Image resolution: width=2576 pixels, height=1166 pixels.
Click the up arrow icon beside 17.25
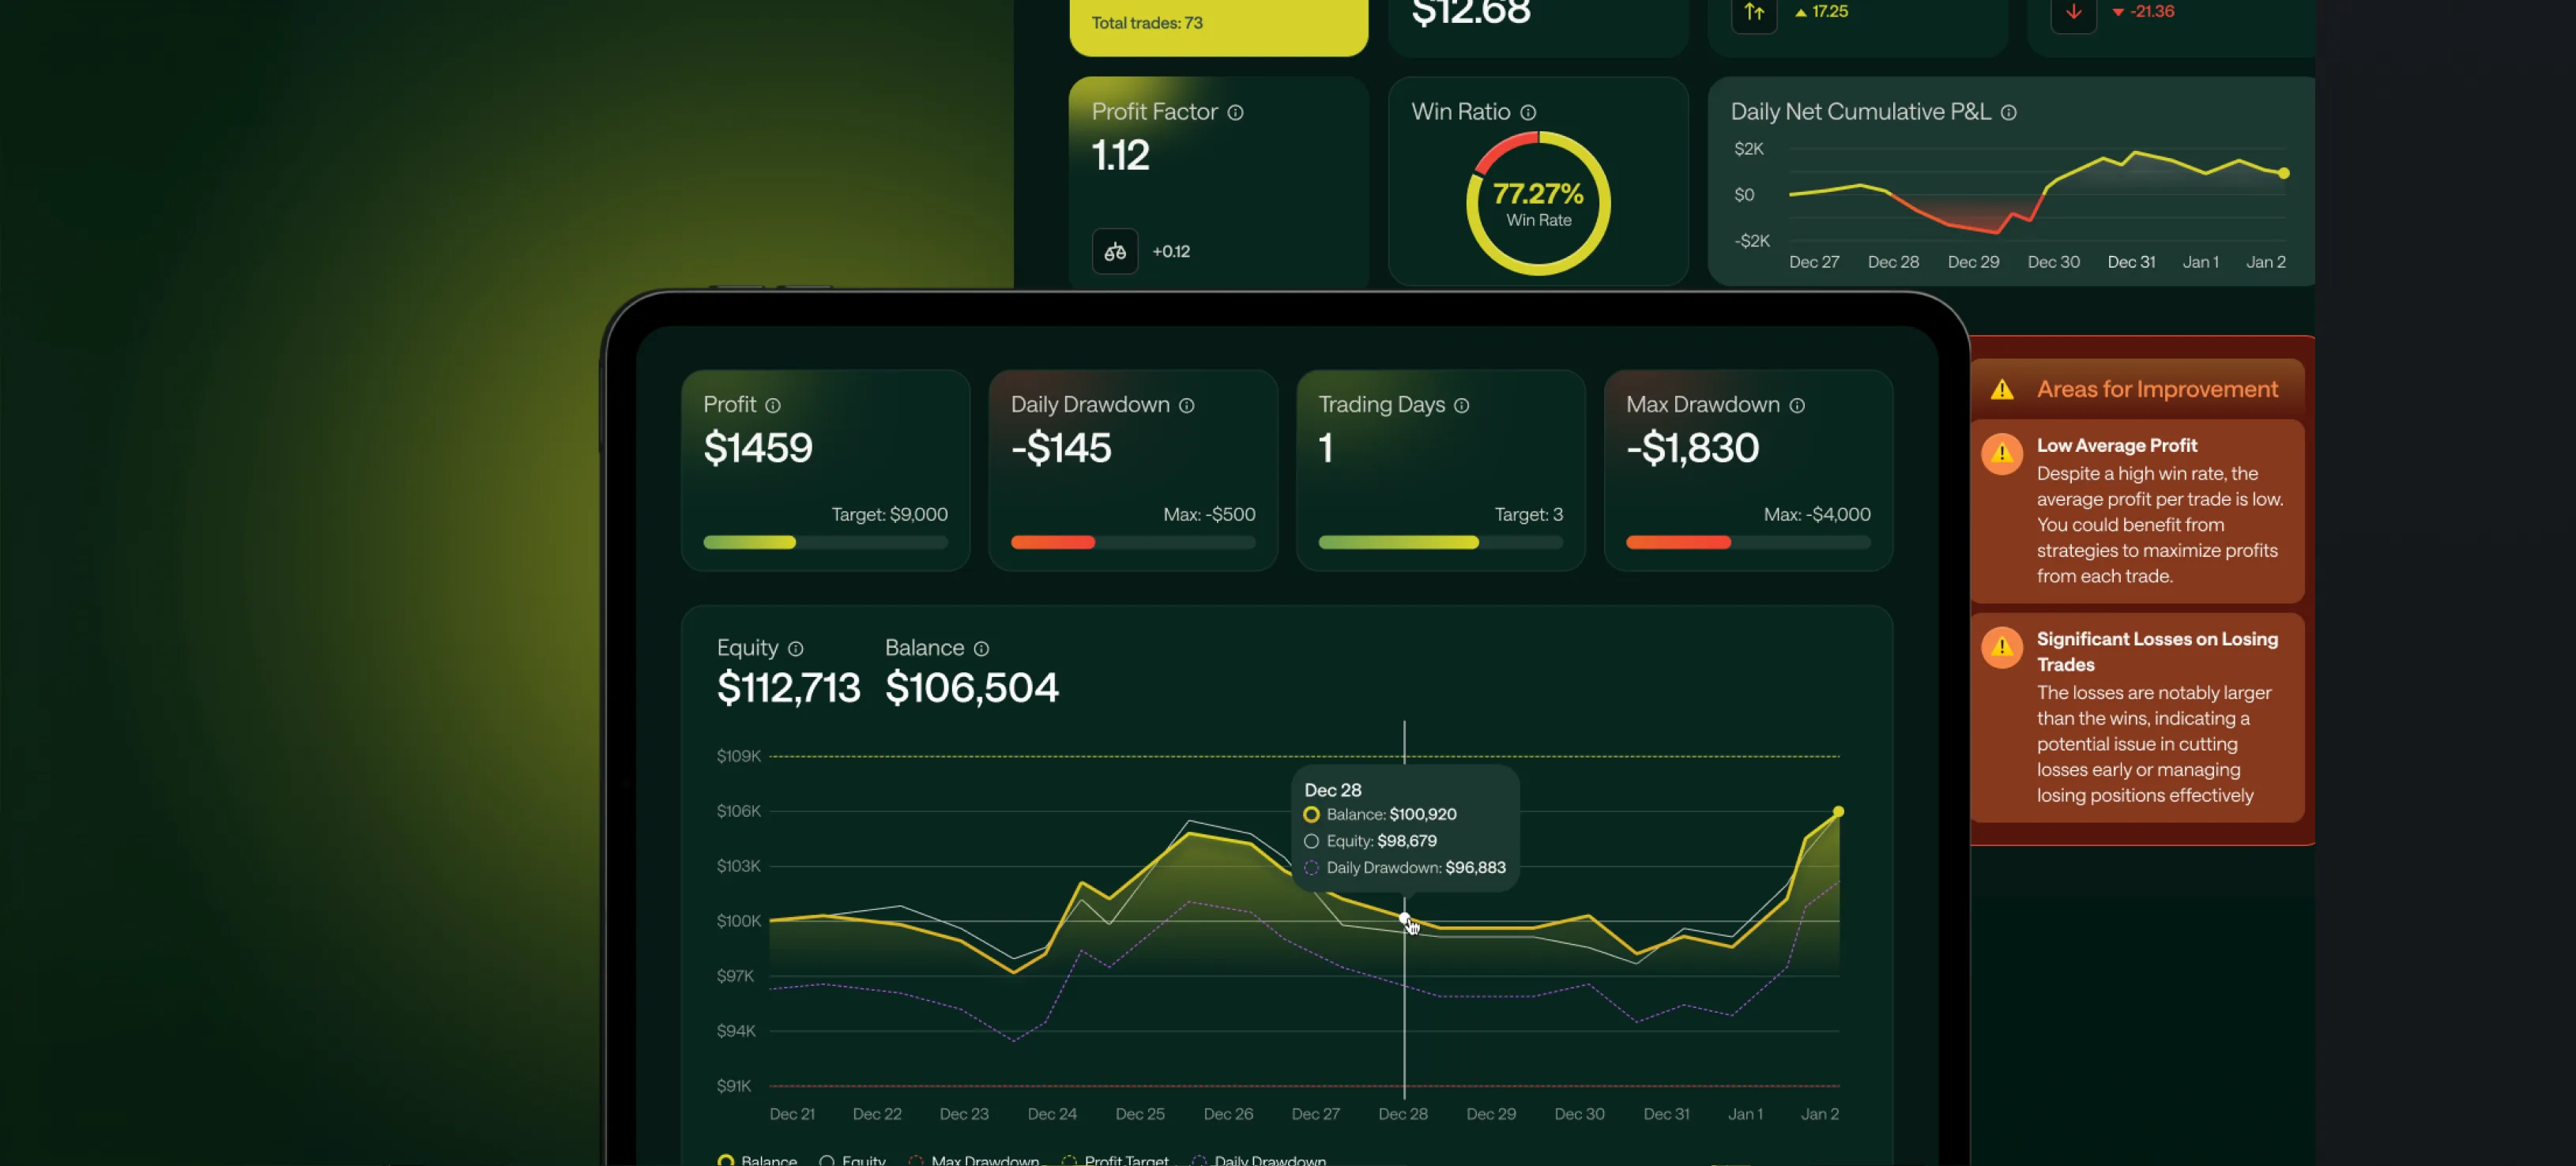point(1754,12)
